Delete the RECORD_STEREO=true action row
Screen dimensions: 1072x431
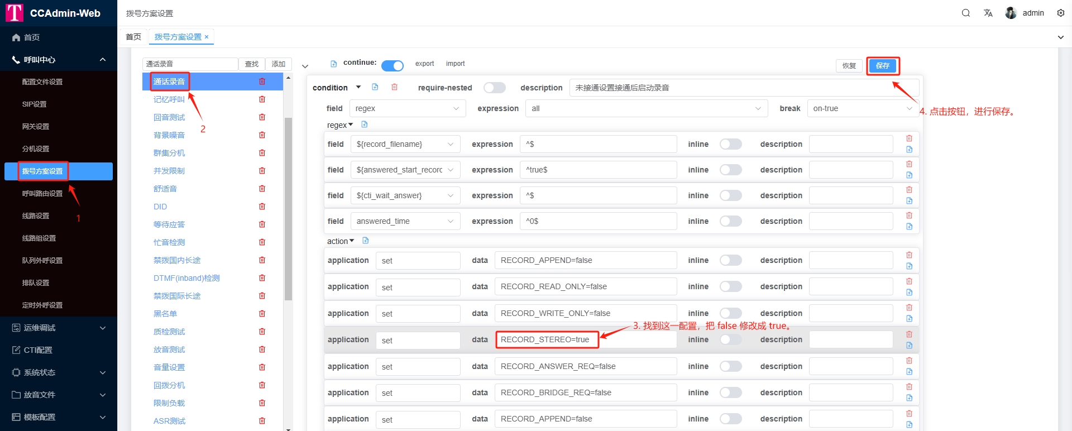(909, 334)
